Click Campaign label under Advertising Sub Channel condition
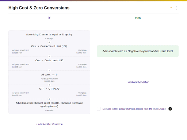 coord(49,110)
